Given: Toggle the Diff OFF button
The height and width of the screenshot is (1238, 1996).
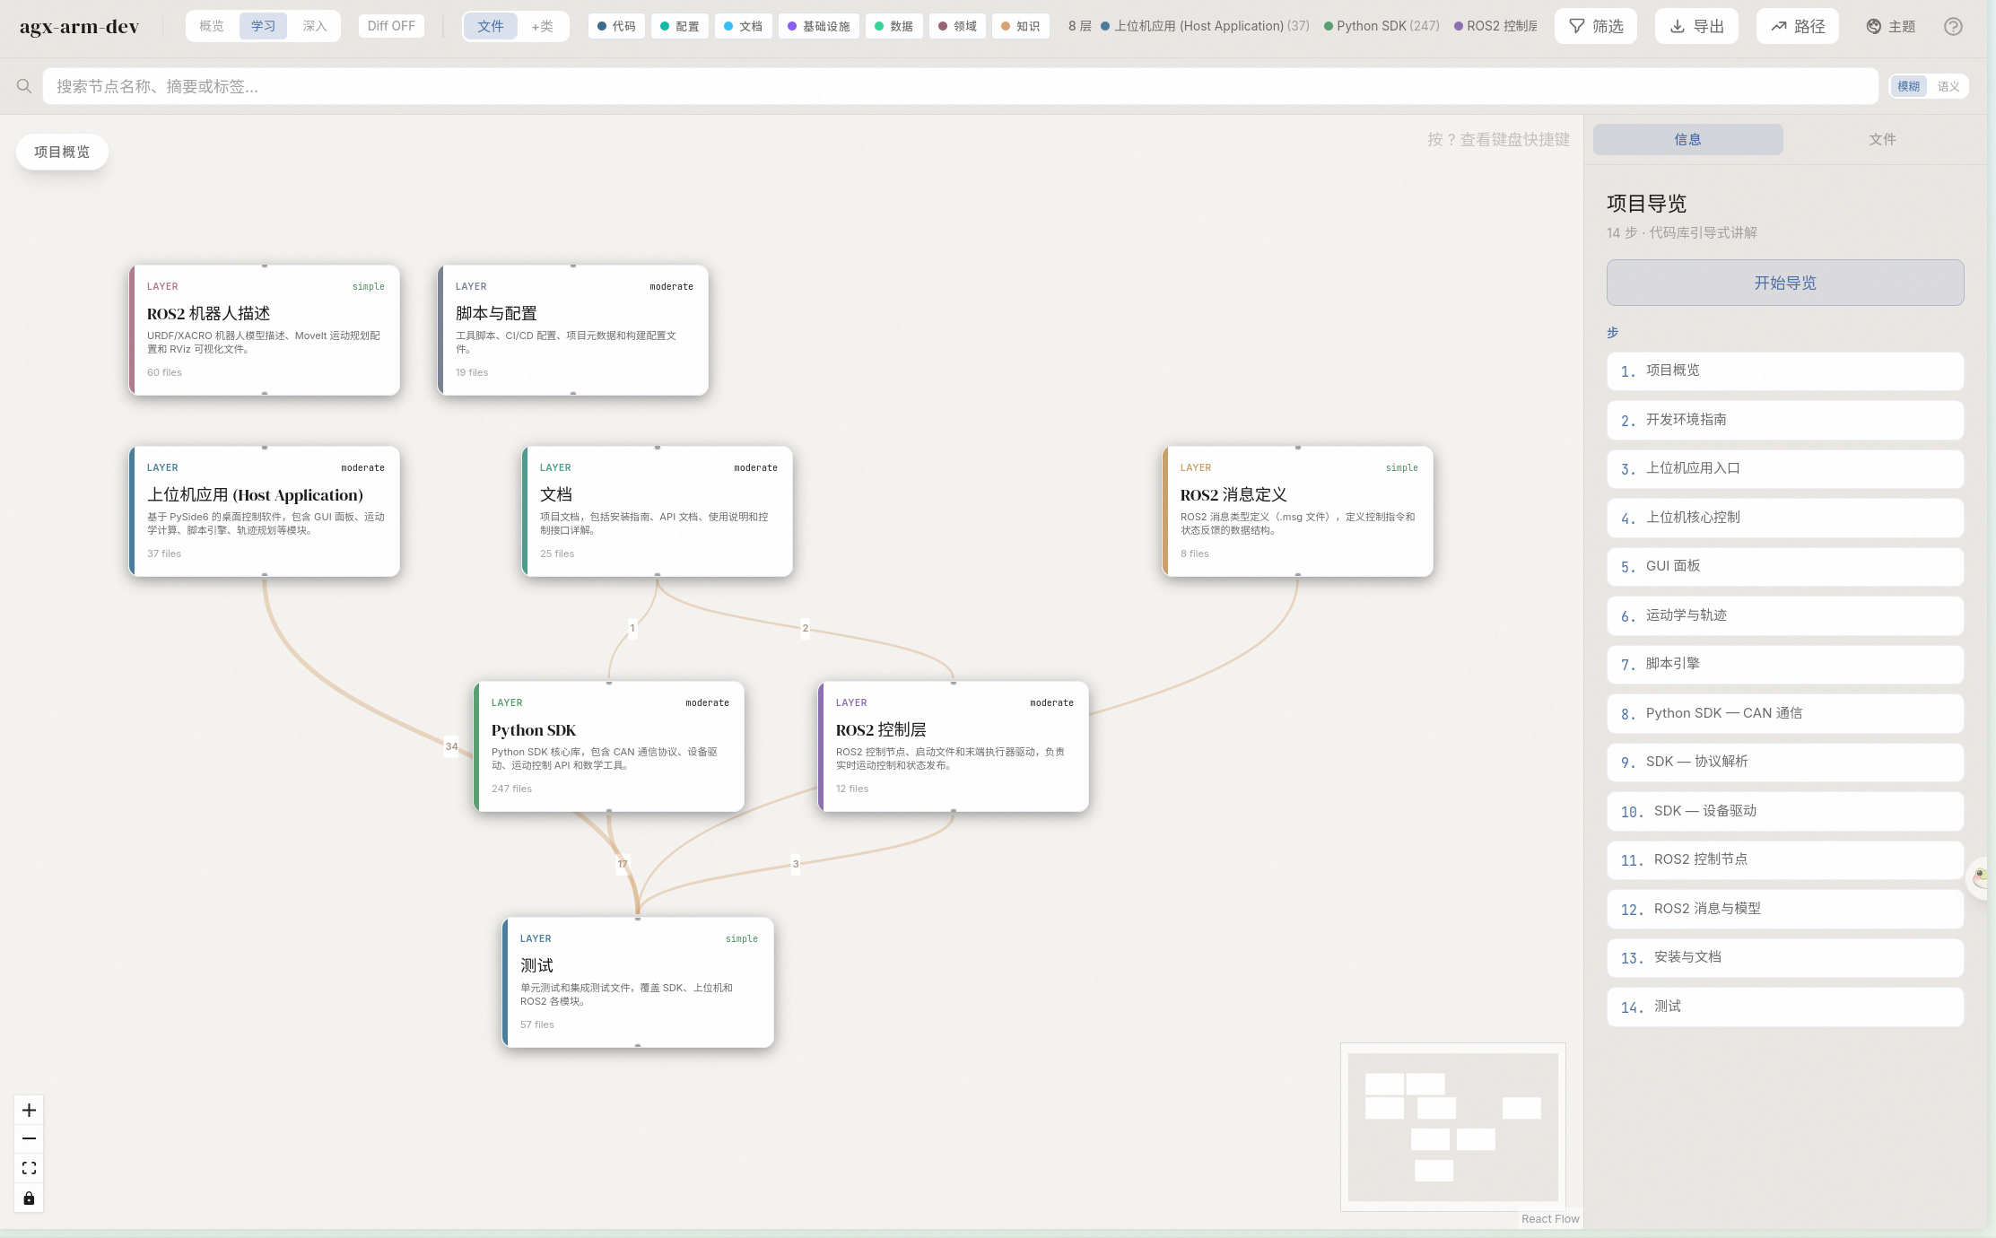Looking at the screenshot, I should (x=391, y=26).
